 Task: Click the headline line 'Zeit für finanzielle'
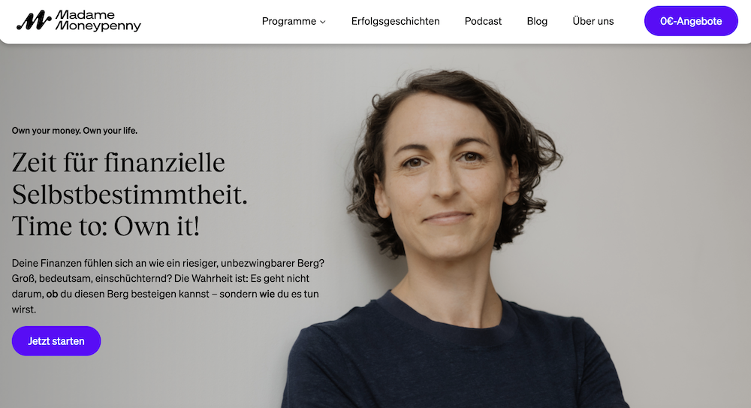(119, 162)
